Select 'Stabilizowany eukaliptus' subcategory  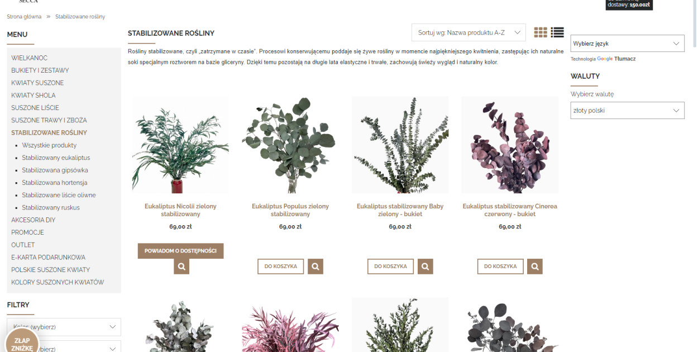[56, 158]
